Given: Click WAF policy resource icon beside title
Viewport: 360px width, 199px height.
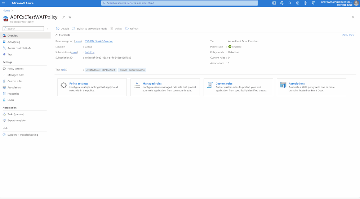Looking at the screenshot, I should click(x=5, y=19).
